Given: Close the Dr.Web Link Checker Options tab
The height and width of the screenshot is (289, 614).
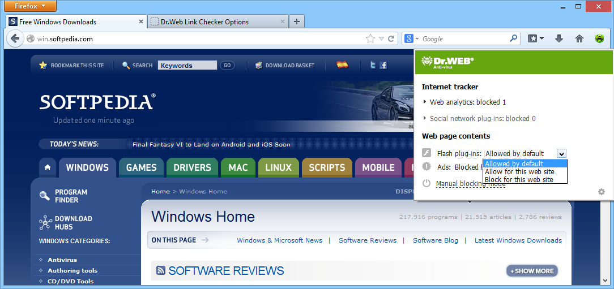Looking at the screenshot, I should [282, 21].
